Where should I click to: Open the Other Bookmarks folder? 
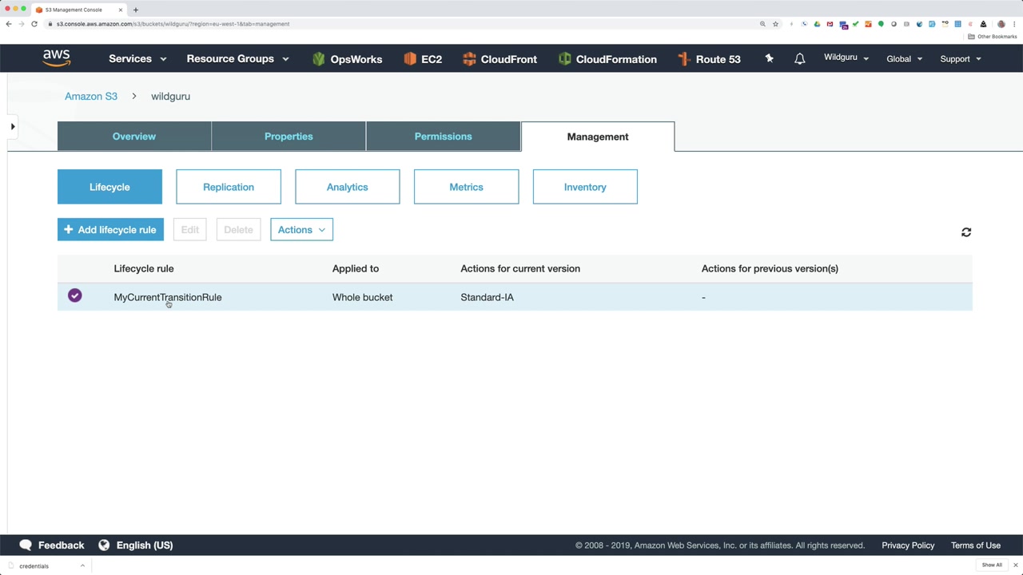tap(993, 37)
